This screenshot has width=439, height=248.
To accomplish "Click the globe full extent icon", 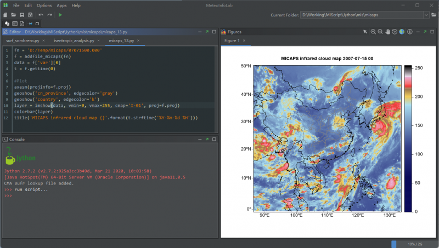I will (x=402, y=32).
